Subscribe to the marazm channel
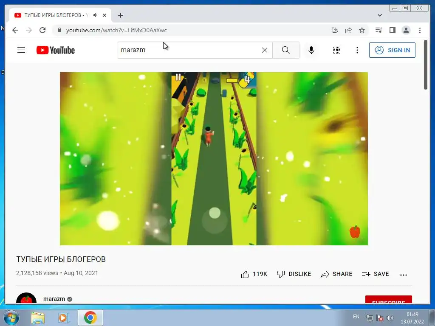This screenshot has height=326, width=435. point(388,299)
